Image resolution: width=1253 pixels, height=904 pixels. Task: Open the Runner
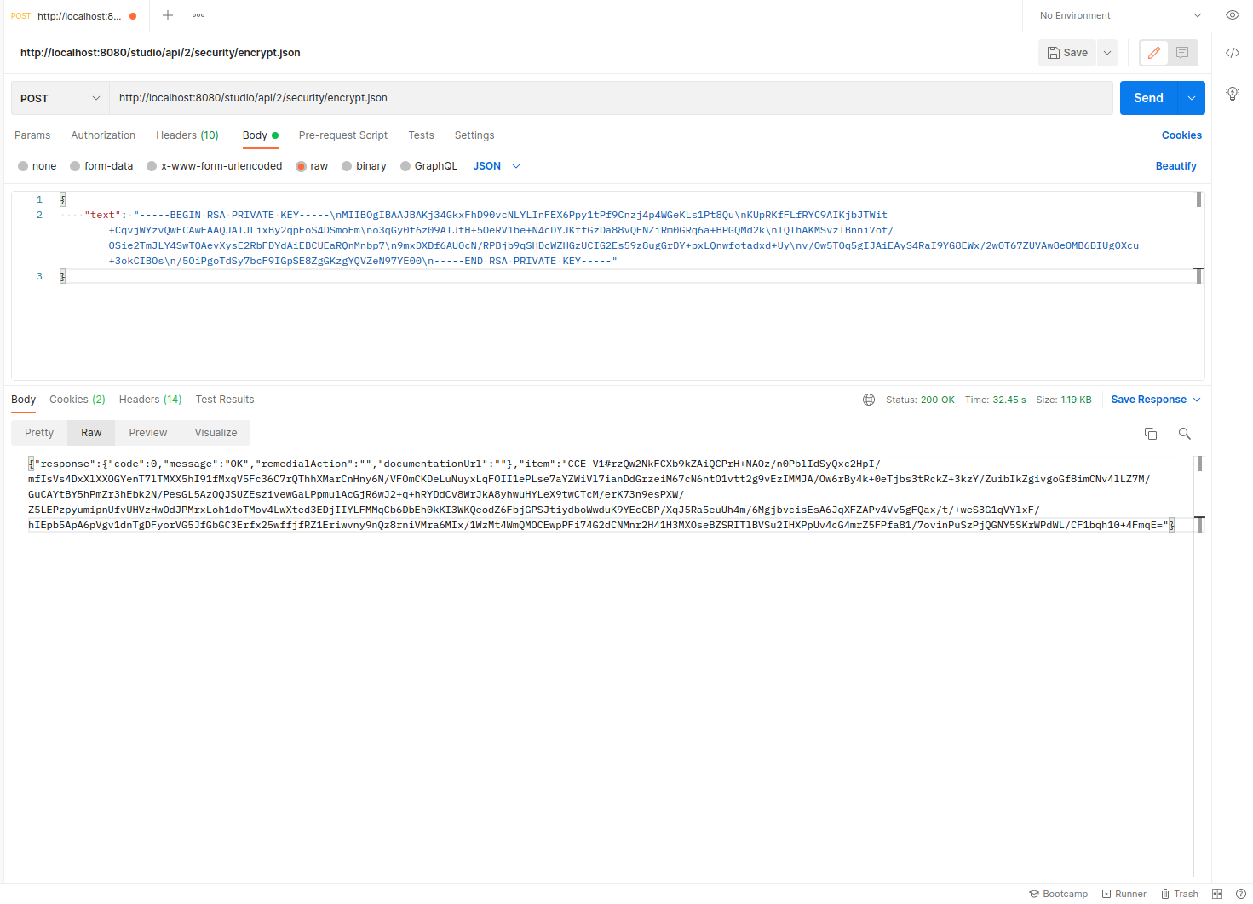1124,893
